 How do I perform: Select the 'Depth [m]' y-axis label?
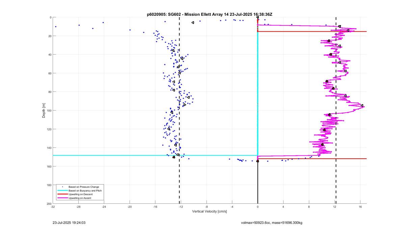[44, 111]
